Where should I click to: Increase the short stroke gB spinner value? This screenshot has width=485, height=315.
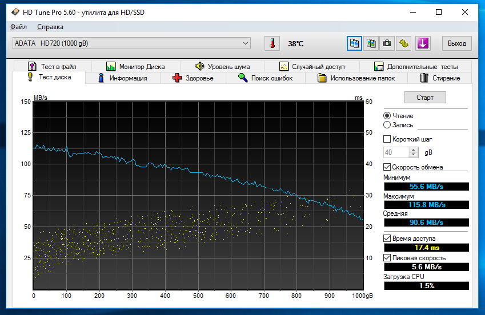pyautogui.click(x=414, y=150)
